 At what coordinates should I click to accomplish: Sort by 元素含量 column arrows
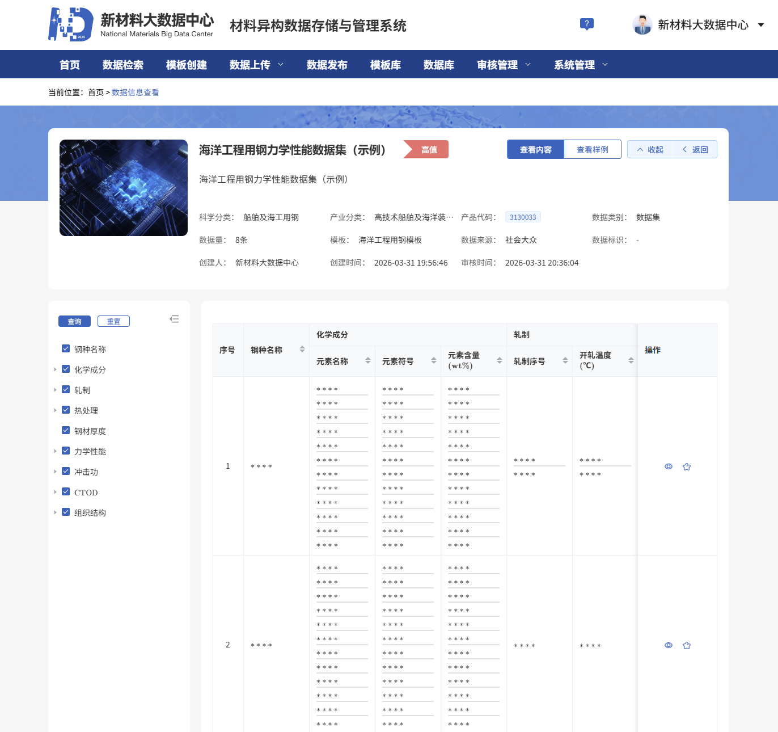[499, 360]
